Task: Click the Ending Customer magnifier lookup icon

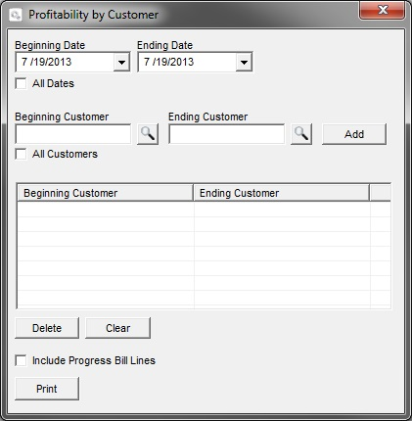Action: pos(301,134)
